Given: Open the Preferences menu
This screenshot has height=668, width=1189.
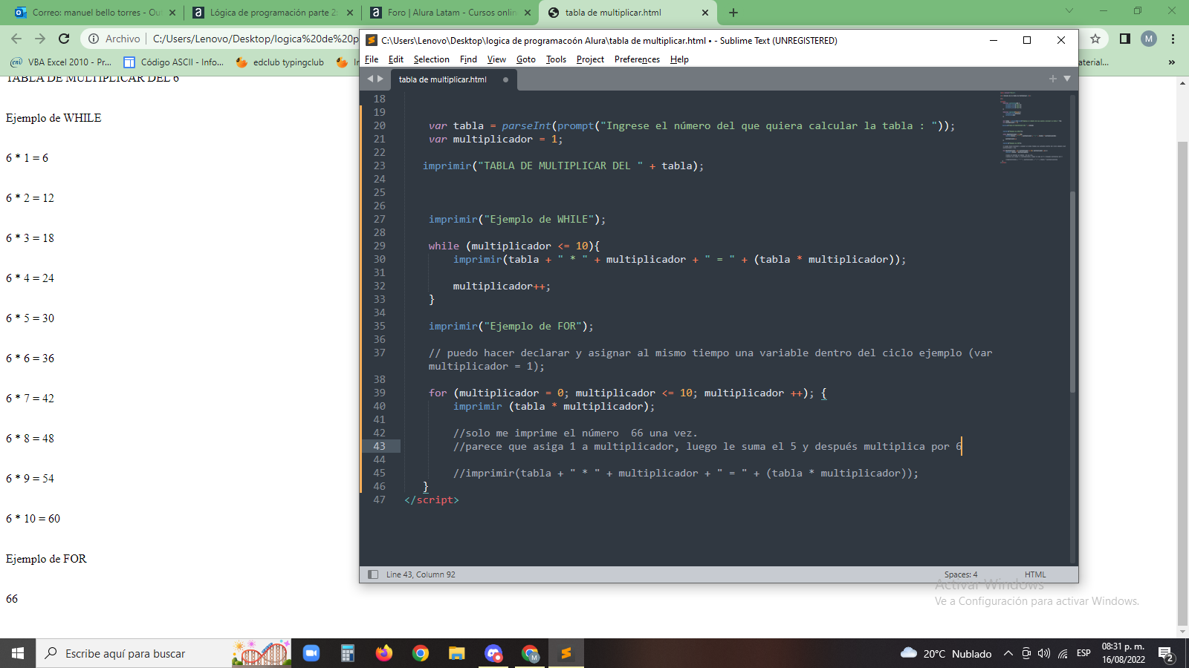Looking at the screenshot, I should coord(637,59).
